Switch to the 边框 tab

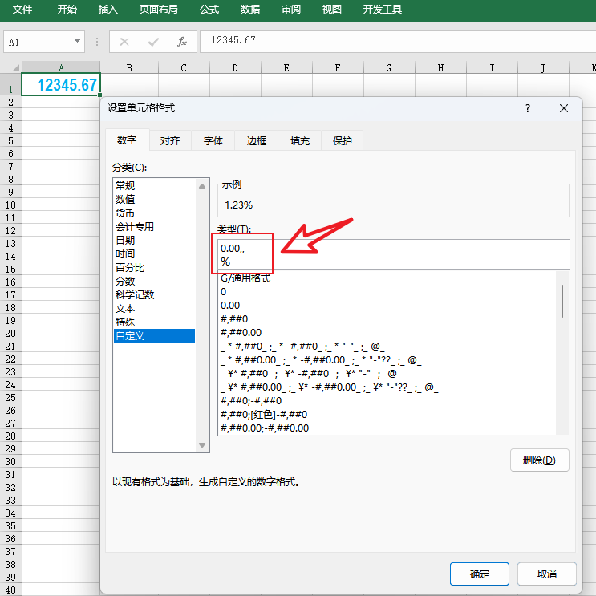click(257, 140)
